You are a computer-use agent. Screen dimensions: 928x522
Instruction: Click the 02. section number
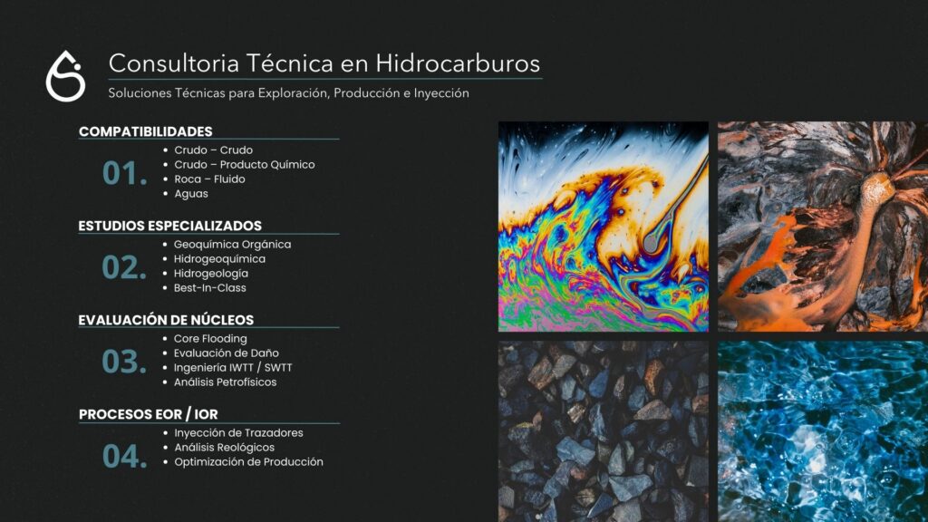pyautogui.click(x=124, y=267)
